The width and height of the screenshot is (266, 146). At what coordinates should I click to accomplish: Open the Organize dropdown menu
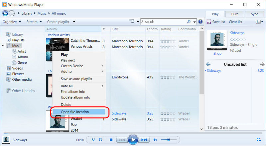(12, 22)
